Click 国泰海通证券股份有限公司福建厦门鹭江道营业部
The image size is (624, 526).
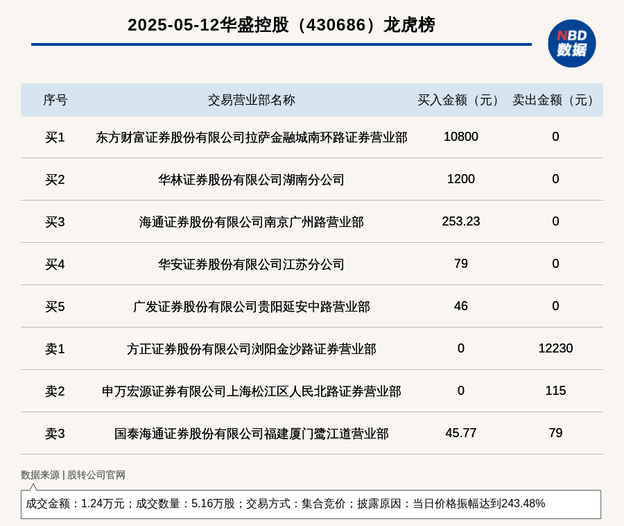pyautogui.click(x=252, y=433)
